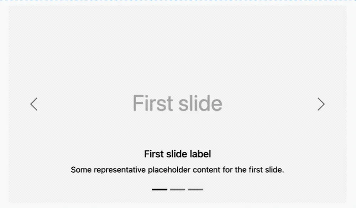Click the word "representative" in the caption
Screen dimensions: 356x208
point(120,170)
